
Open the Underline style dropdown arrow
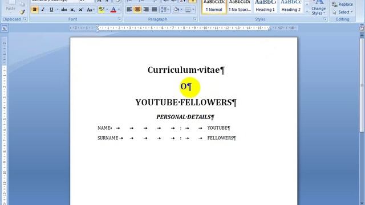pyautogui.click(x=57, y=10)
